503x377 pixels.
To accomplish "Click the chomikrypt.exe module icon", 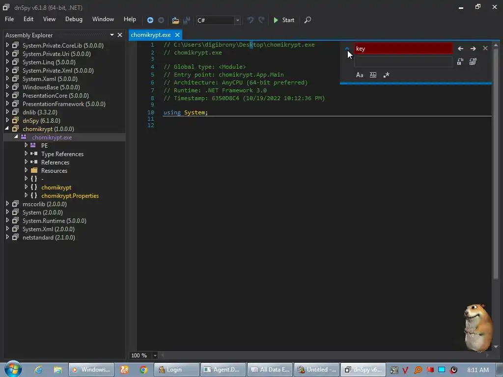I will 24,137.
